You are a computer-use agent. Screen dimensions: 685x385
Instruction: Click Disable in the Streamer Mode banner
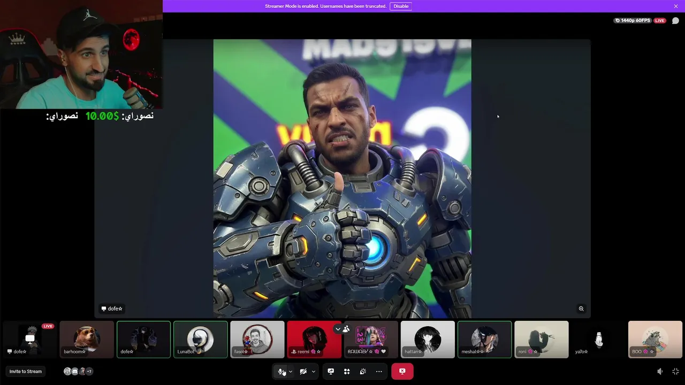(401, 6)
